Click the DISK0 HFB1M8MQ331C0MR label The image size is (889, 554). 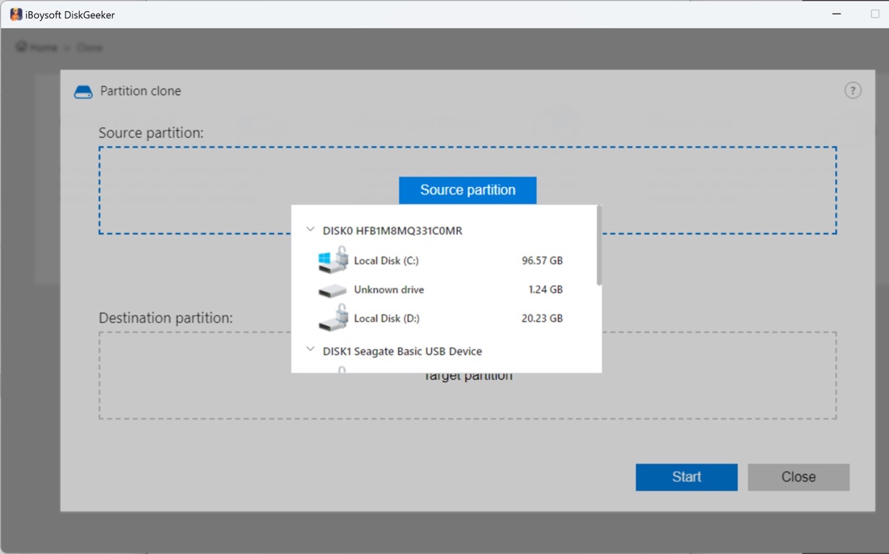392,231
